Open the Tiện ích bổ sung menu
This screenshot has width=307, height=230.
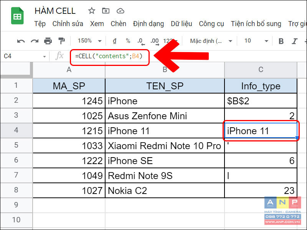point(256,24)
